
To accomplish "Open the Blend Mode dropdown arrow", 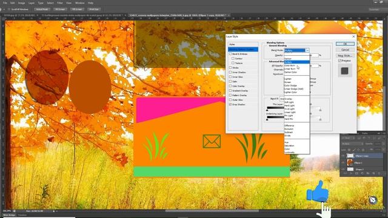I will click(x=307, y=50).
